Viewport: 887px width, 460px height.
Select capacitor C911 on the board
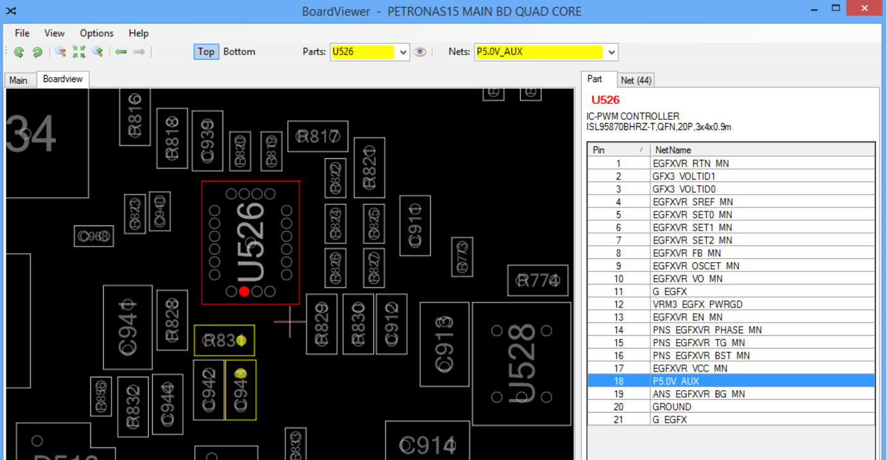(415, 226)
